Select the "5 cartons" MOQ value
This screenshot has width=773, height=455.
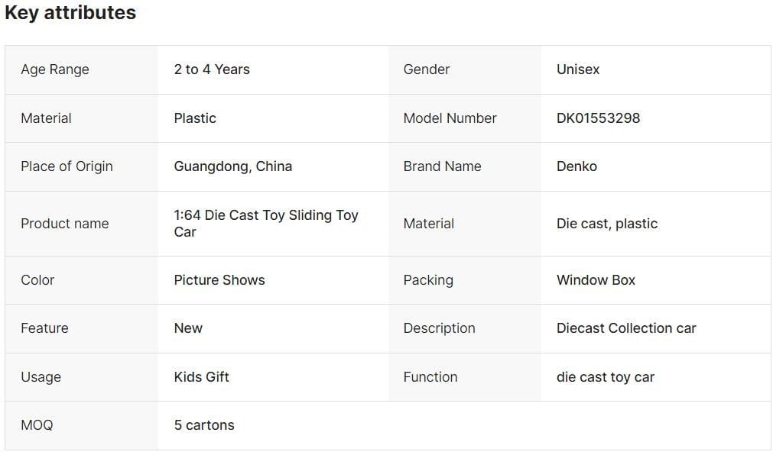204,425
